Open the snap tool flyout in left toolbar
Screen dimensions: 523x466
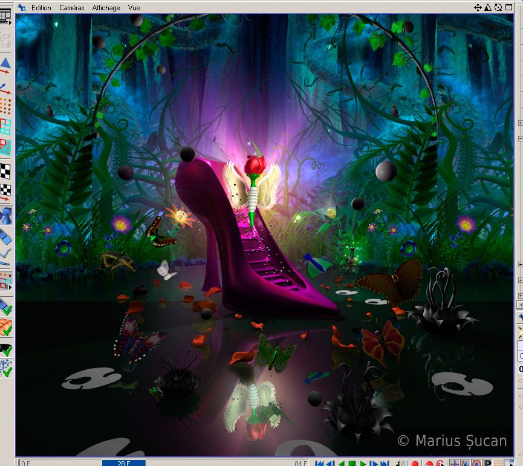click(6, 281)
